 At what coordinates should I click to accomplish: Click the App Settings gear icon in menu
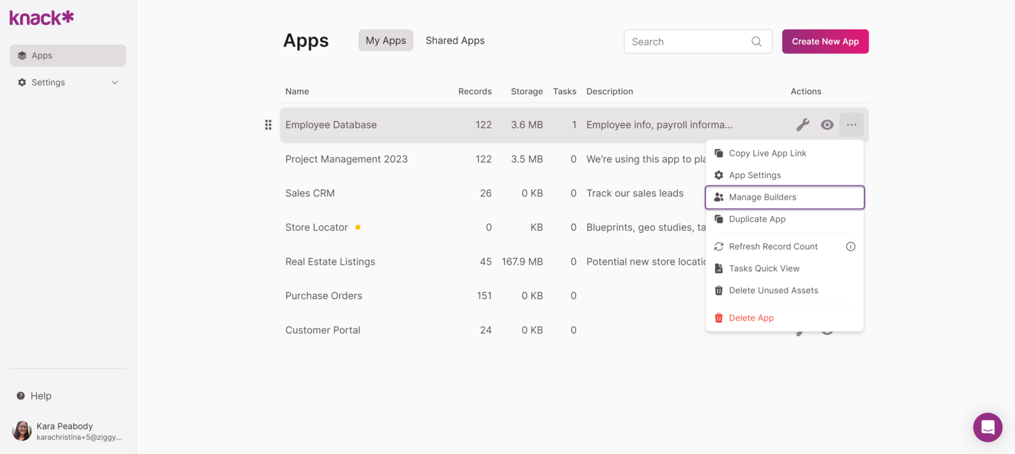[719, 175]
